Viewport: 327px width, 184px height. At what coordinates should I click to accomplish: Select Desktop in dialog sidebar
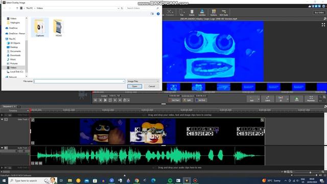point(12,47)
